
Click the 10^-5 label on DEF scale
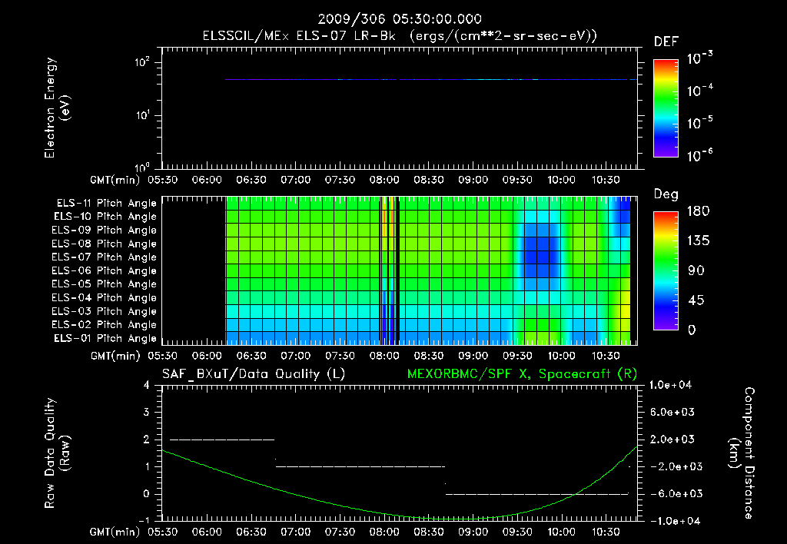699,122
